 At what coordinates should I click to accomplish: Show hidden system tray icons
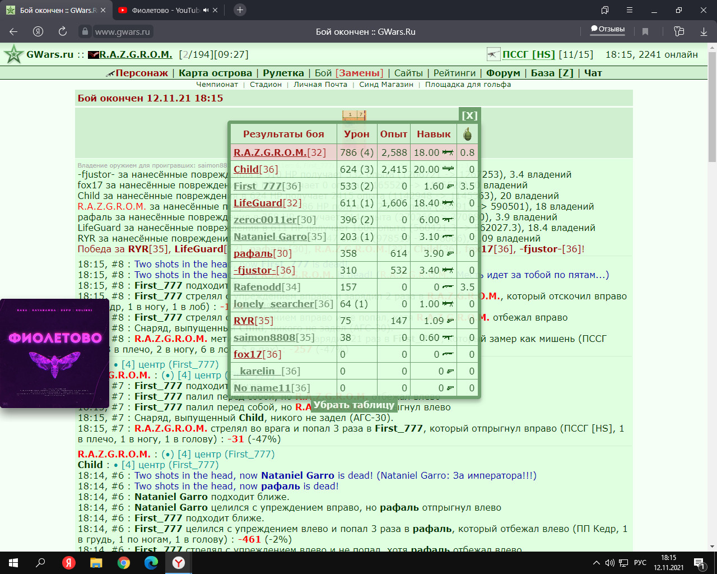click(x=596, y=563)
